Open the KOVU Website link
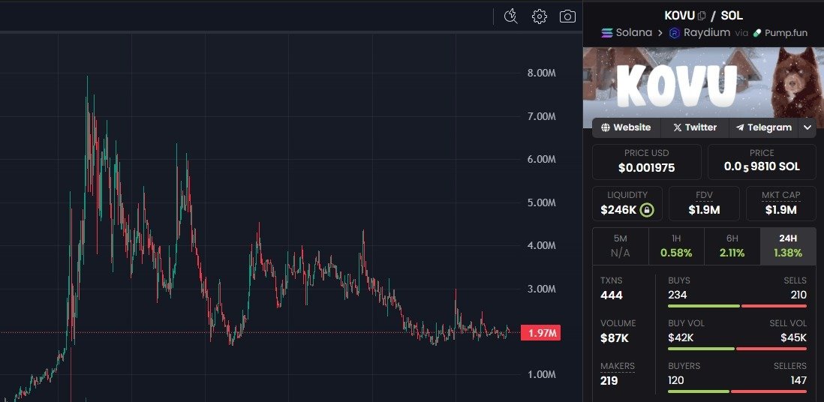This screenshot has width=824, height=402. coord(626,127)
